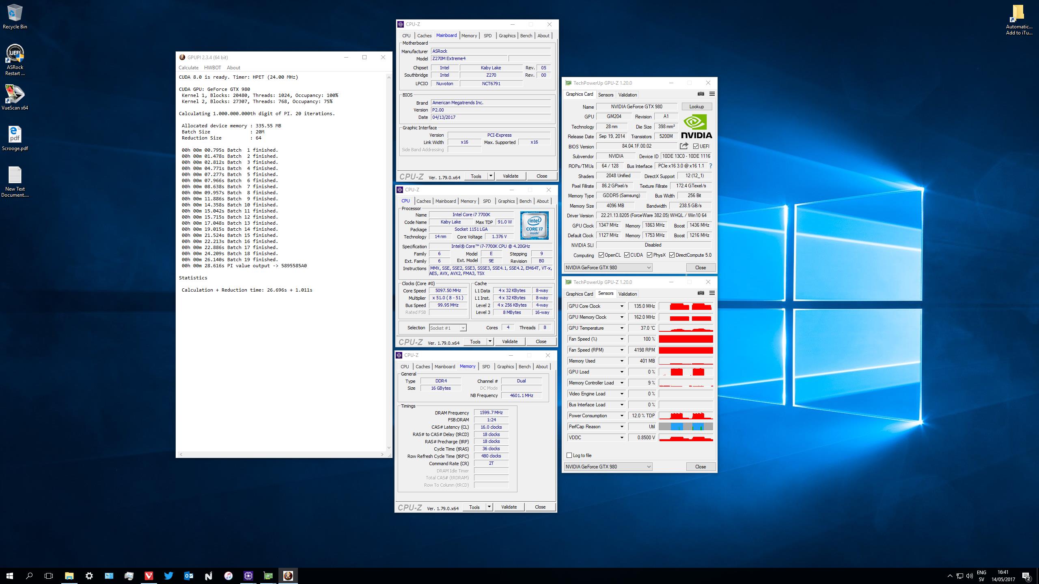Click the camera icon in GPU-Z Sensors window
Screen dimensions: 1039x584
701,293
